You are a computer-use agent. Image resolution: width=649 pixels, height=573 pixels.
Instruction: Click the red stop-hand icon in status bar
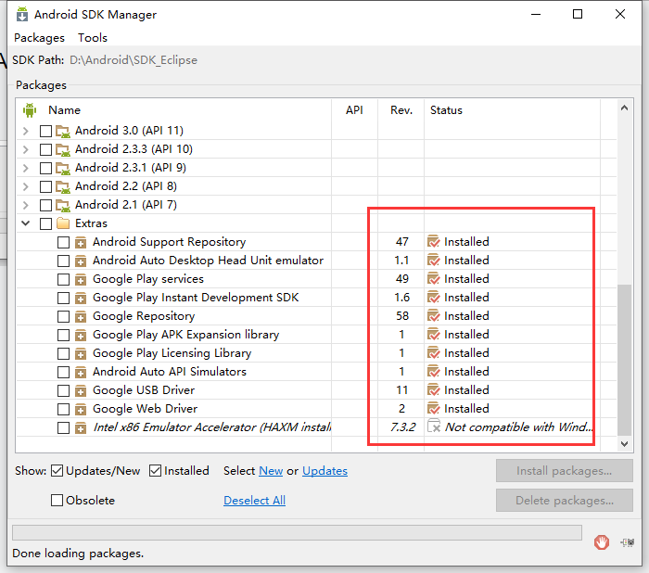602,542
